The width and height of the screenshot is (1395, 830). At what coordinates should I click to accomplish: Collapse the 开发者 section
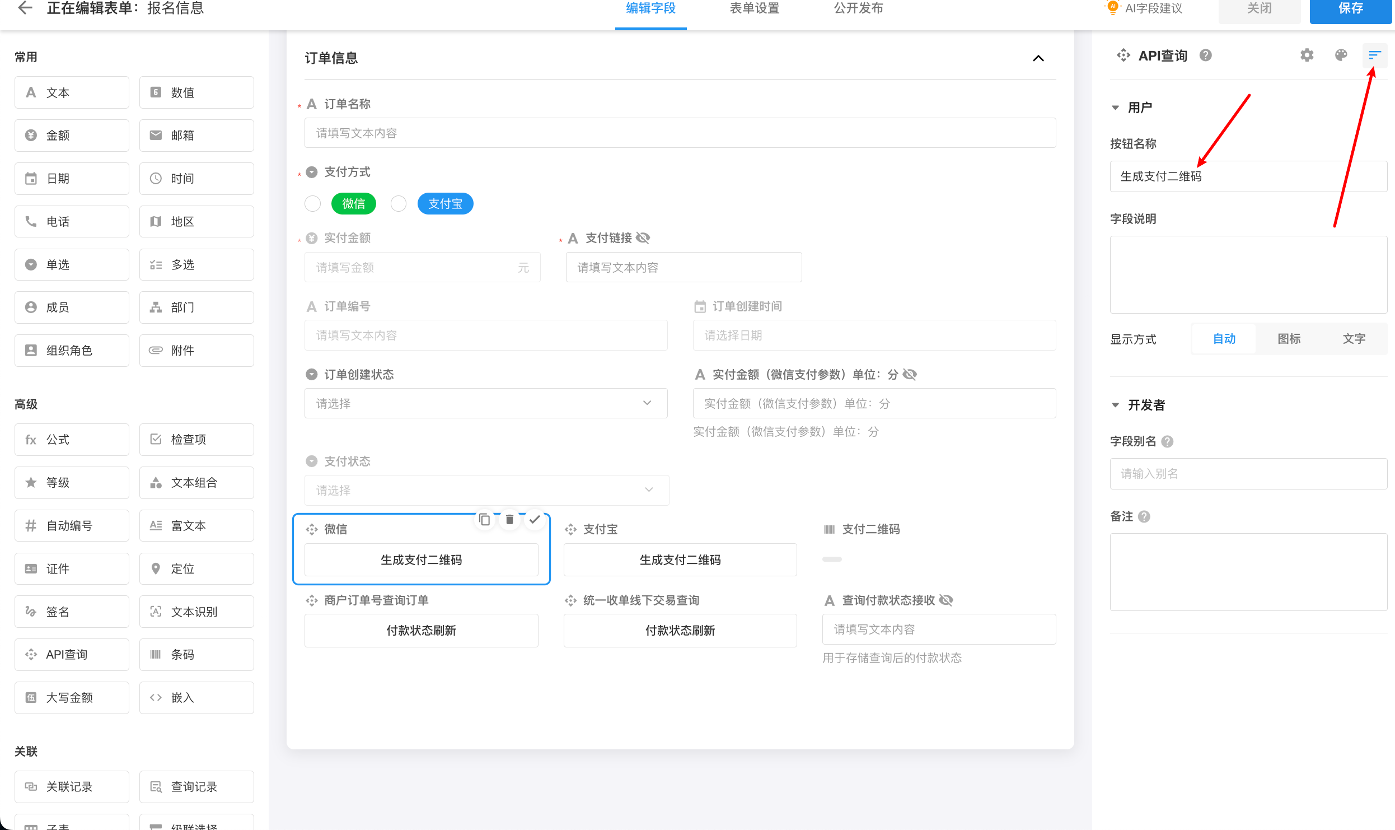tap(1115, 405)
